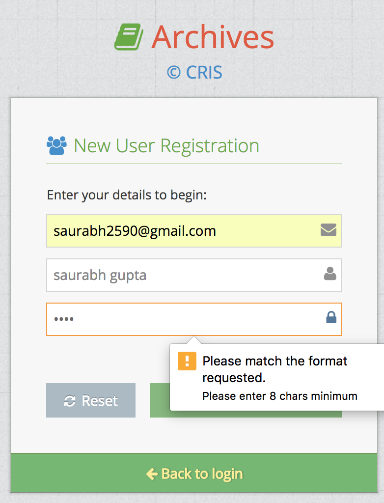This screenshot has width=384, height=503.
Task: Click the left arrow icon beside Back to login
Action: click(x=152, y=474)
